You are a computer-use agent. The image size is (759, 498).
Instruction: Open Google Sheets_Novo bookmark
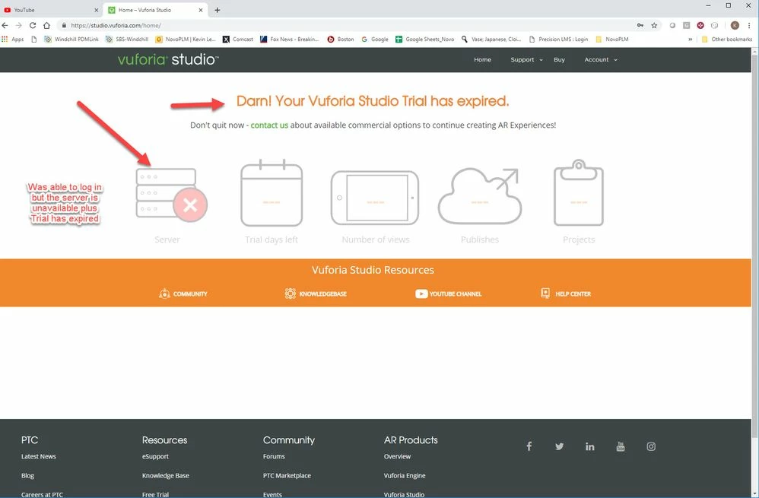(x=424, y=40)
